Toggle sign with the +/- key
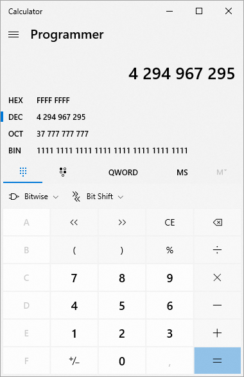 point(74,361)
